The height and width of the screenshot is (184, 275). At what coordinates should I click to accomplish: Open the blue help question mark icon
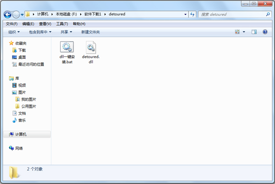265,32
